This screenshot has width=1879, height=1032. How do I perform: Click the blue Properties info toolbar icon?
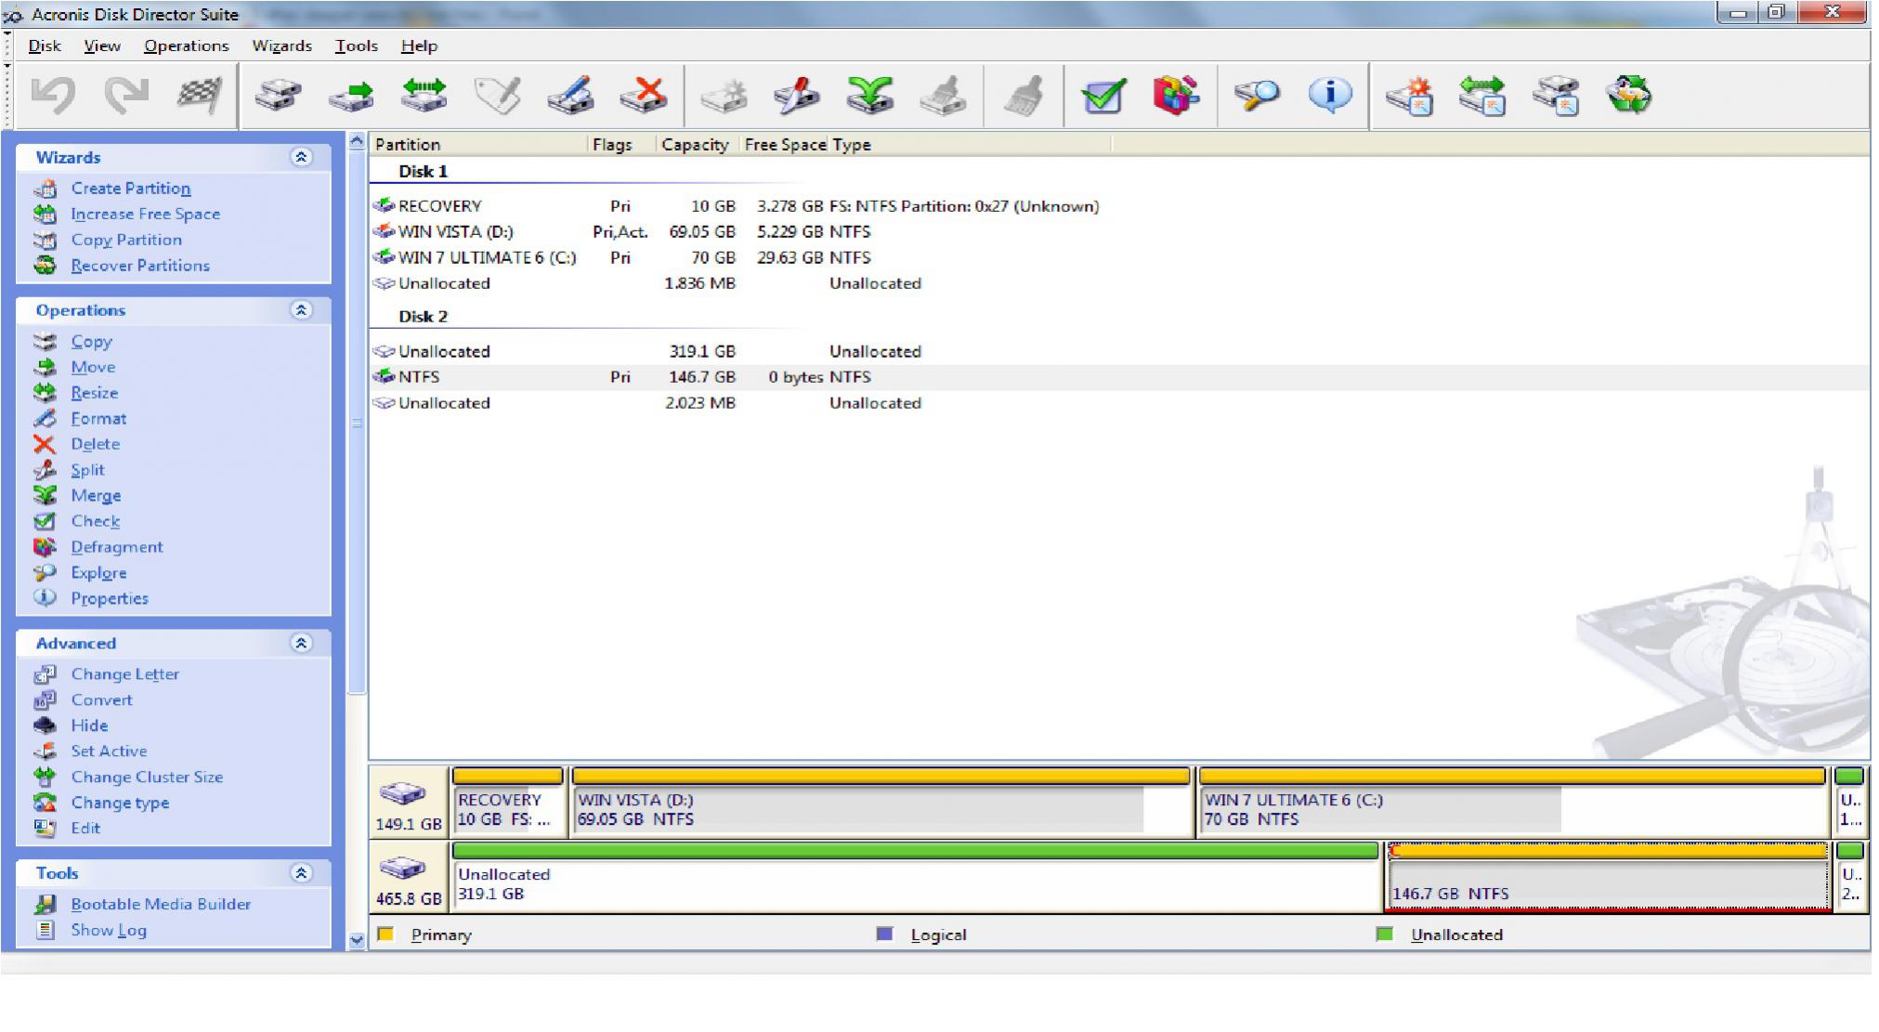(x=1330, y=95)
